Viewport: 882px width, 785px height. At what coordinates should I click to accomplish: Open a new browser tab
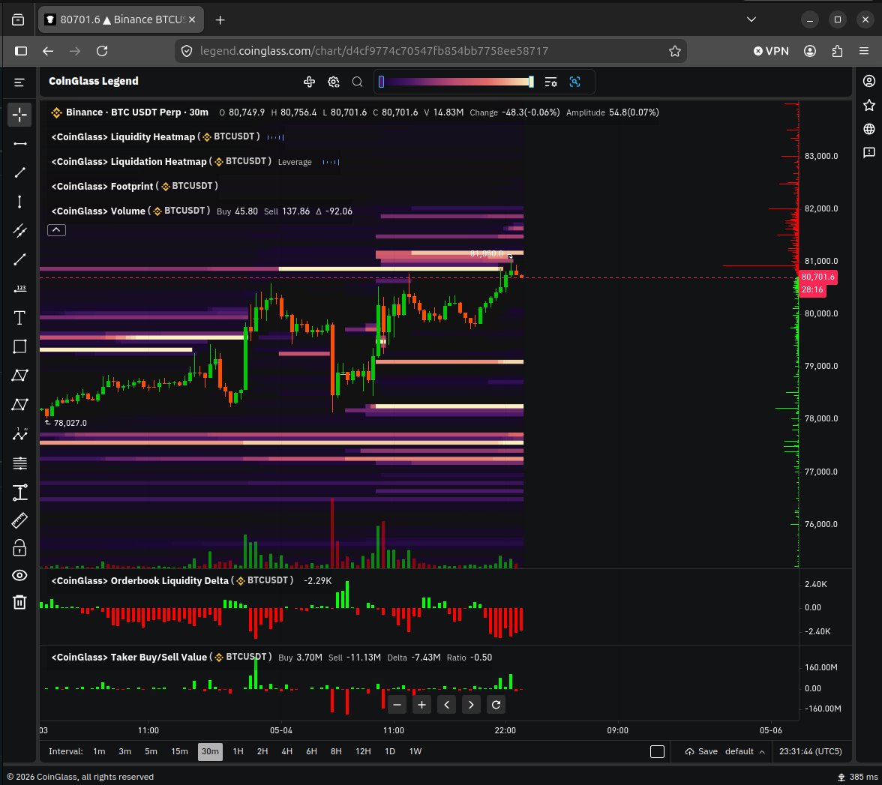coord(220,20)
